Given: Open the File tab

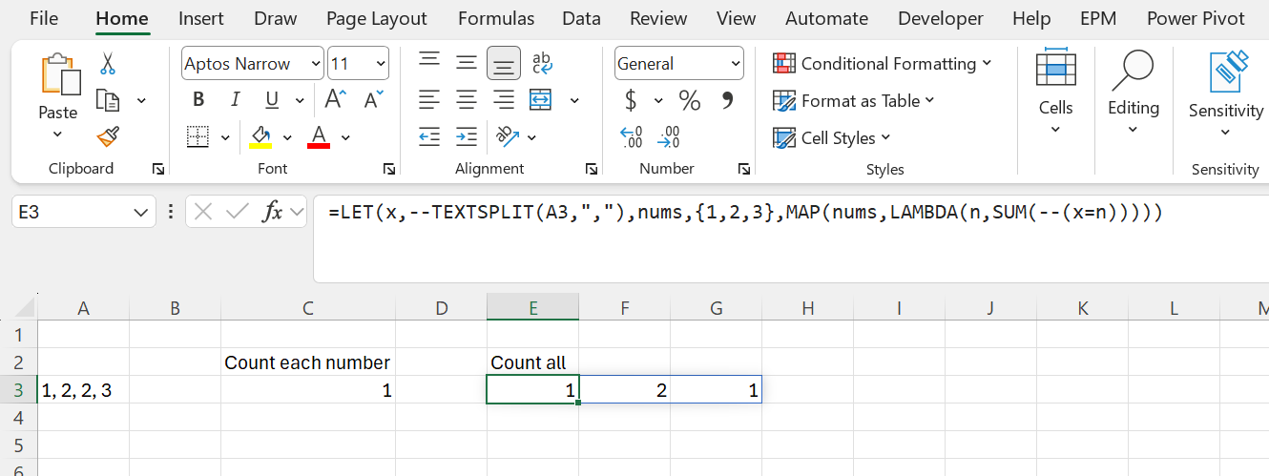Looking at the screenshot, I should tap(44, 18).
